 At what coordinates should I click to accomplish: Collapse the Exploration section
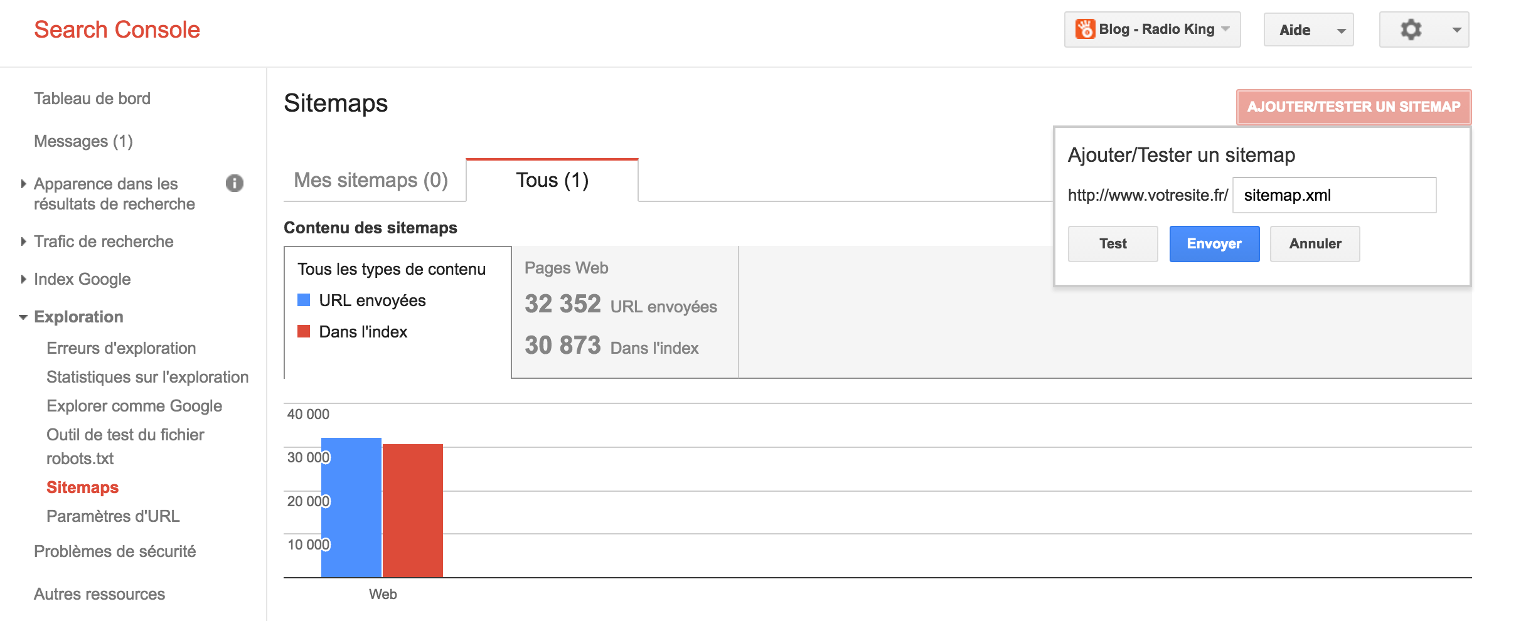coord(78,317)
